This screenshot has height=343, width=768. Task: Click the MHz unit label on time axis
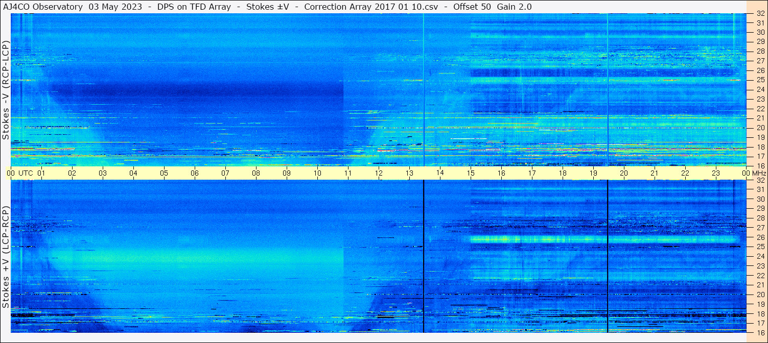pos(759,173)
